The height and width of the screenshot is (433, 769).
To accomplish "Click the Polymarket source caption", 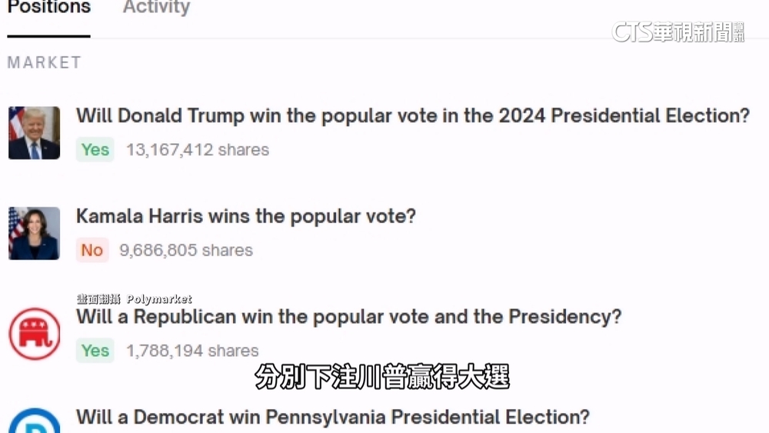I will [134, 299].
